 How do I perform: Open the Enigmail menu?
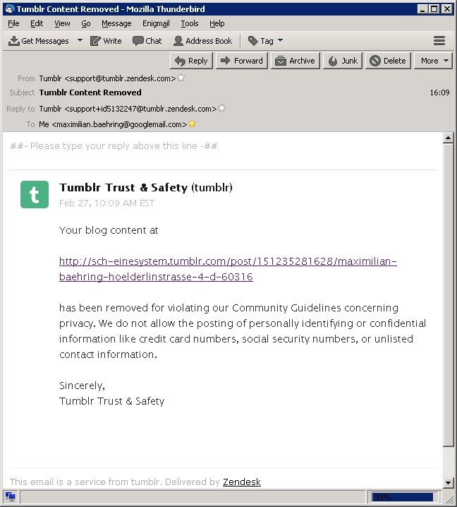(156, 23)
